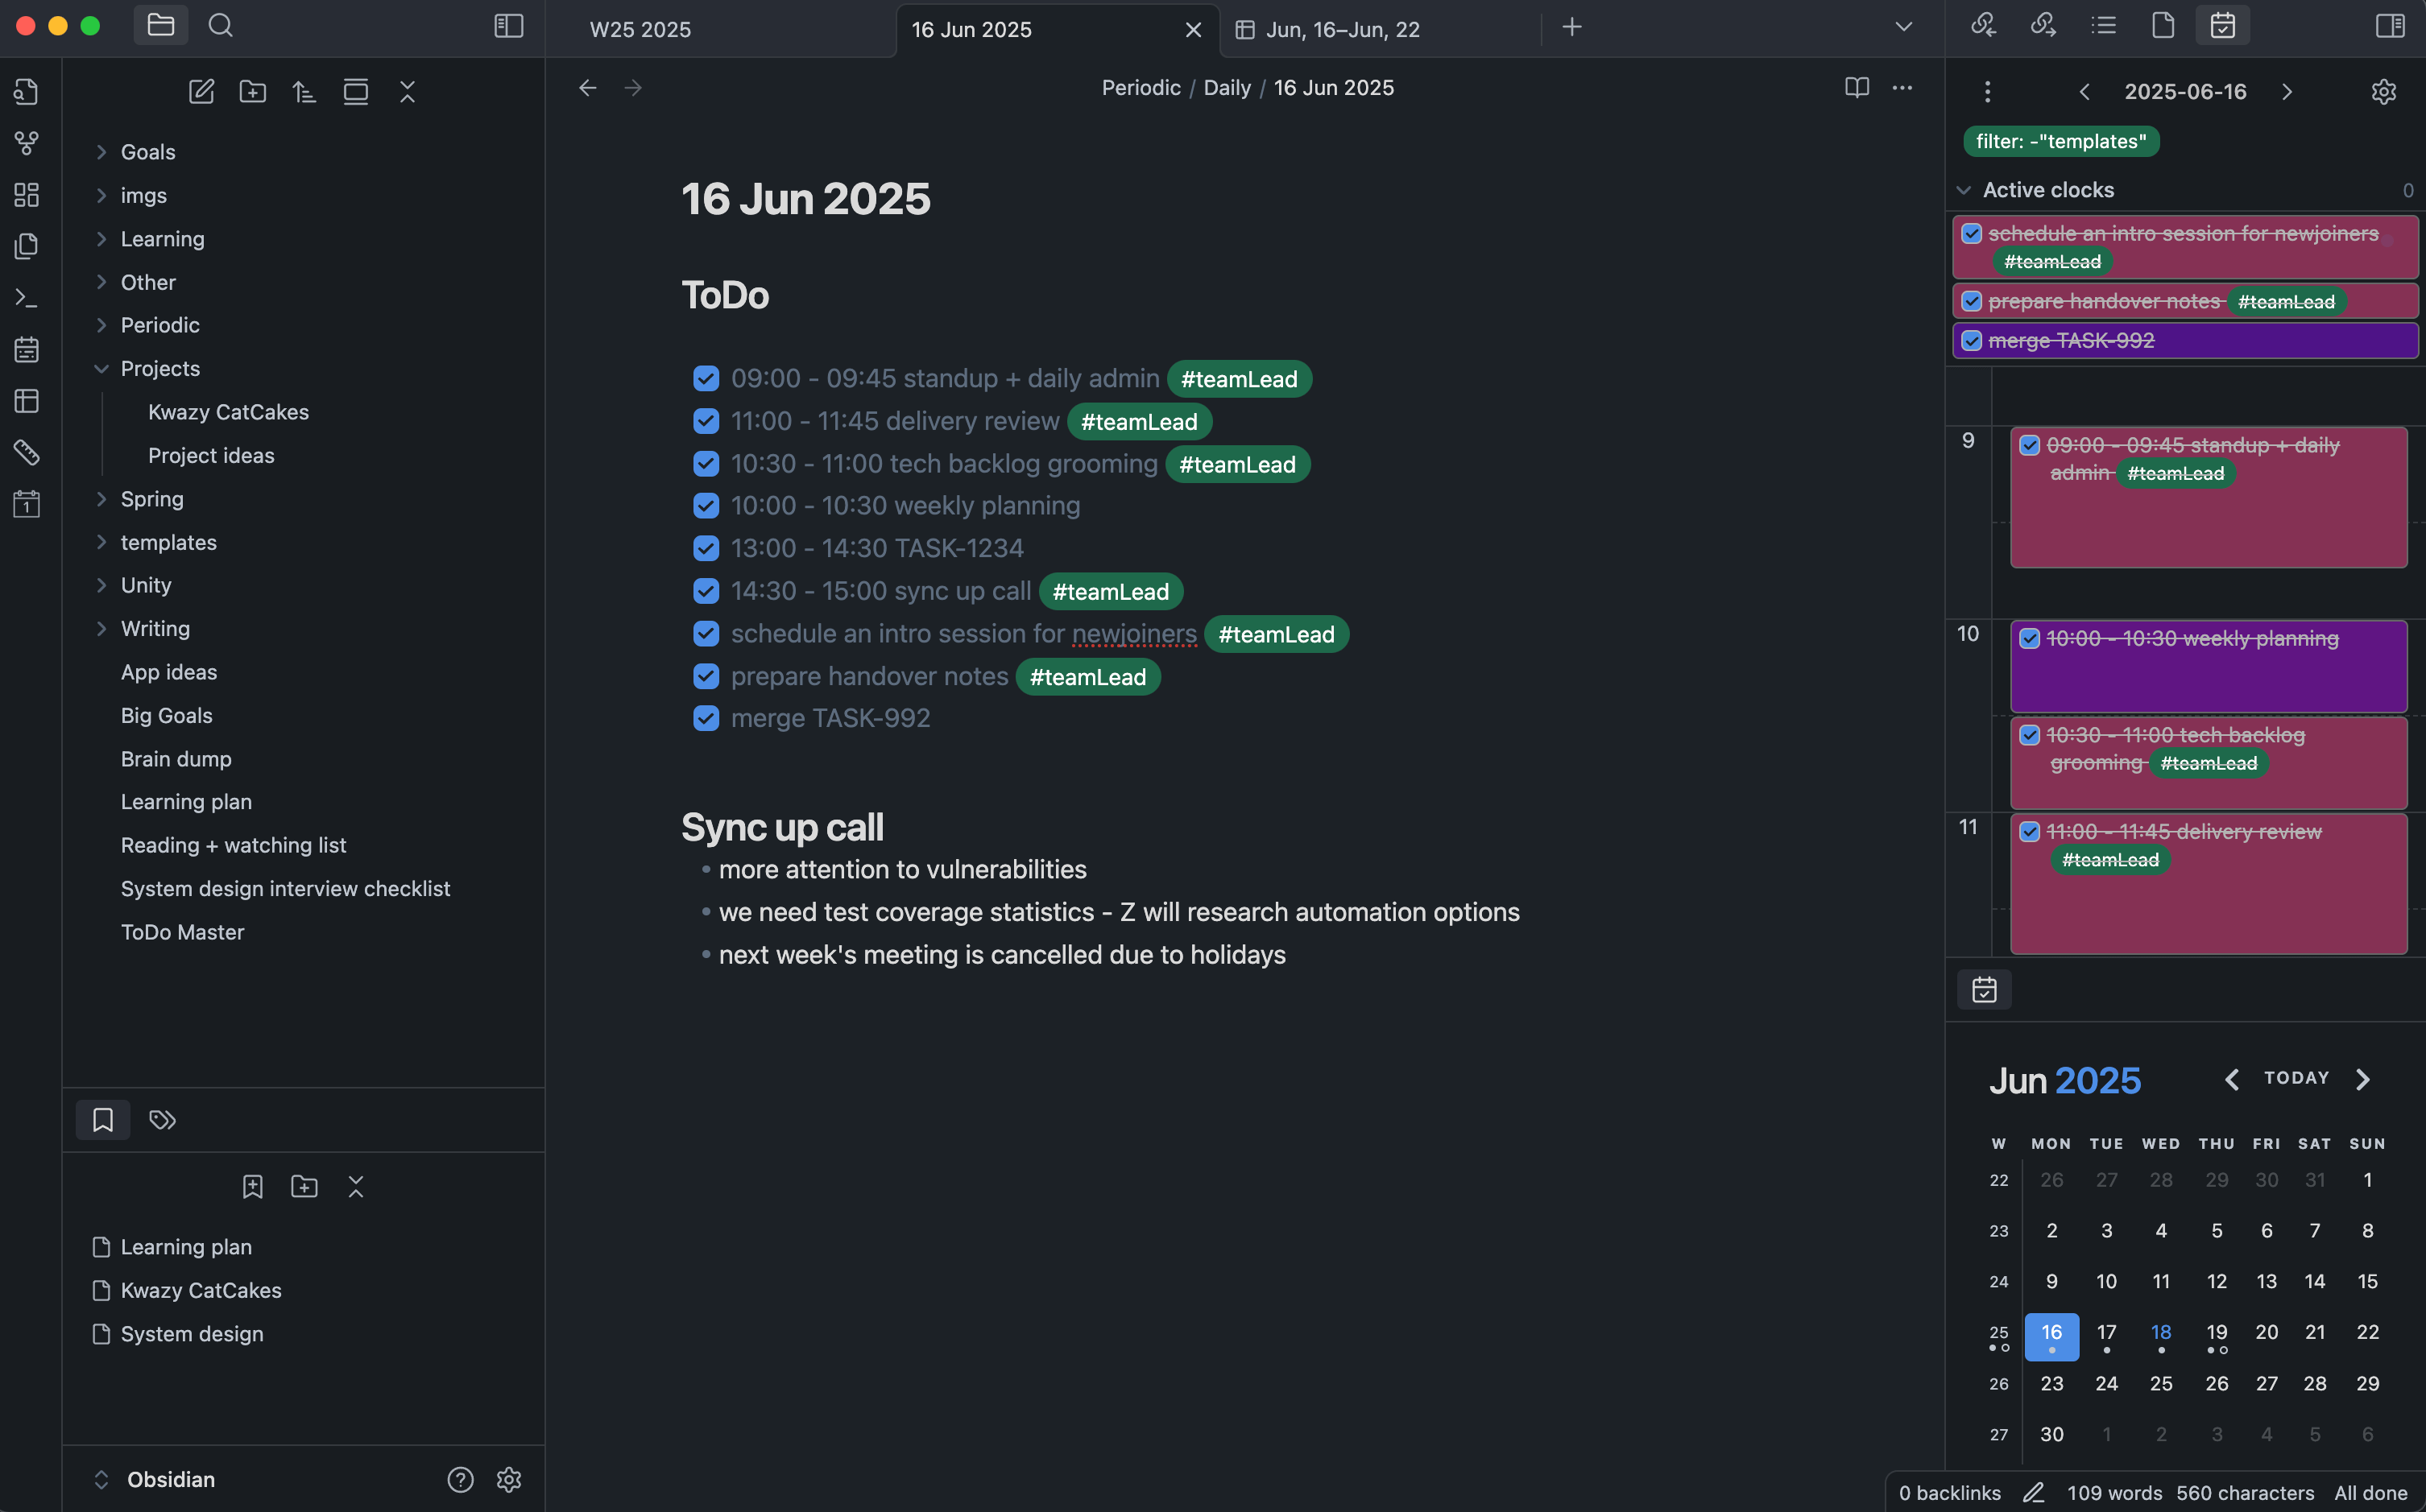The width and height of the screenshot is (2426, 1512).
Task: Expand the Writing folder
Action: click(101, 629)
